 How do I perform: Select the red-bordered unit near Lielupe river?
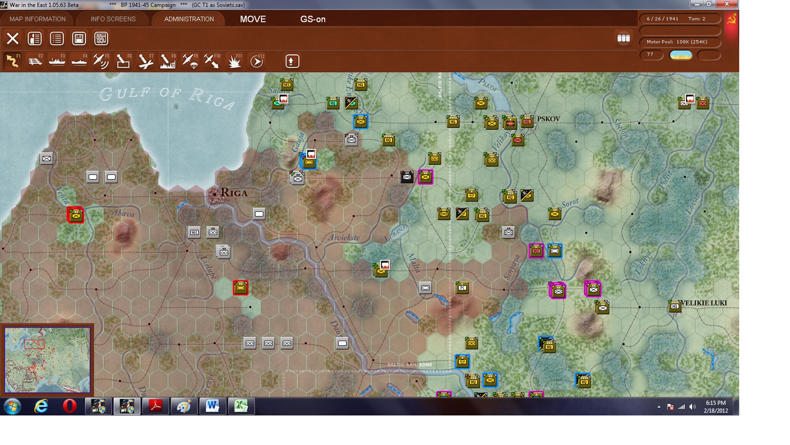241,288
